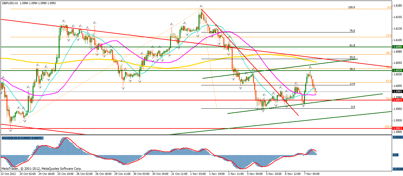Click the 1.6180 price axis label

click(x=397, y=6)
